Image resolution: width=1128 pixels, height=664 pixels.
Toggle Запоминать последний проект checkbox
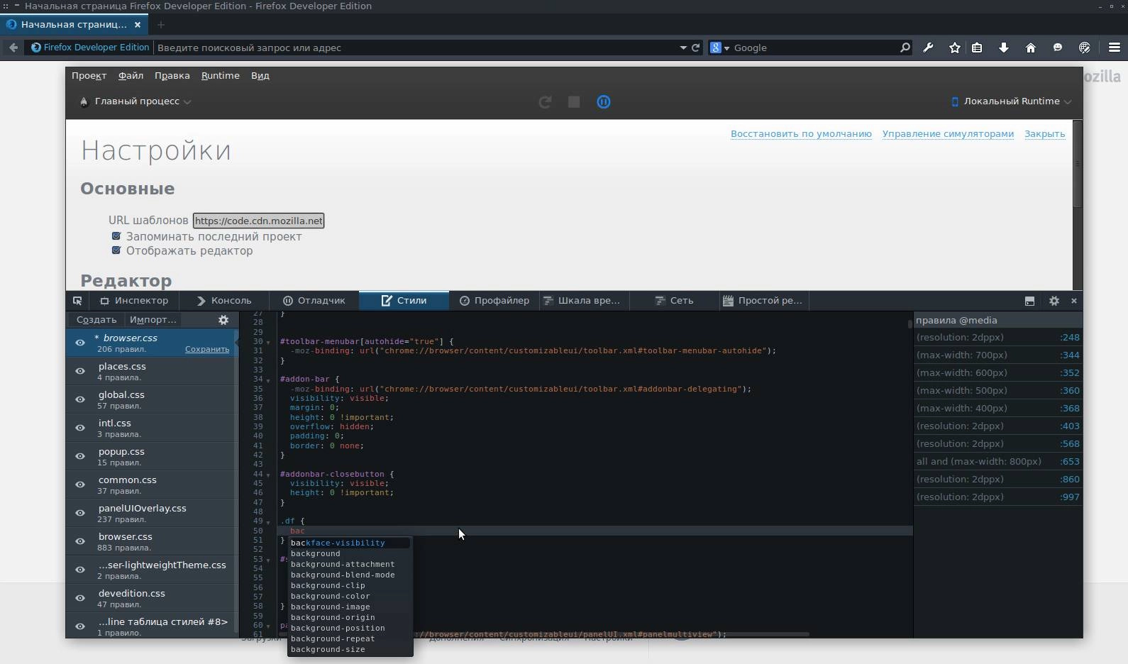click(x=116, y=236)
